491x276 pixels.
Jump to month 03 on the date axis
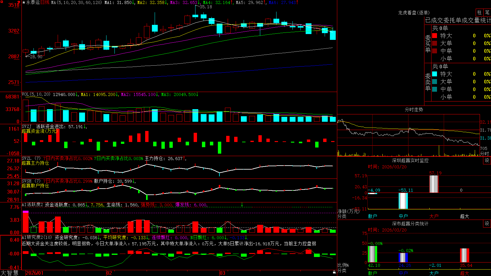(222, 273)
